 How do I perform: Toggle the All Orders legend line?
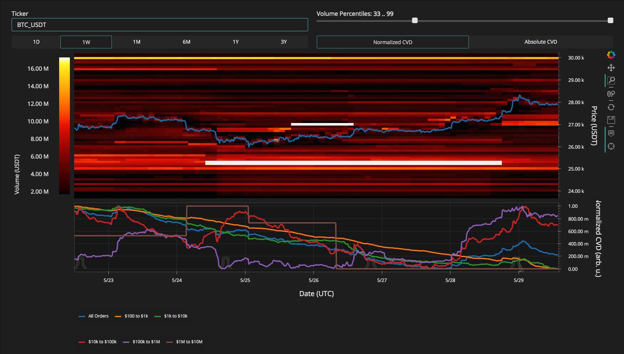point(93,316)
